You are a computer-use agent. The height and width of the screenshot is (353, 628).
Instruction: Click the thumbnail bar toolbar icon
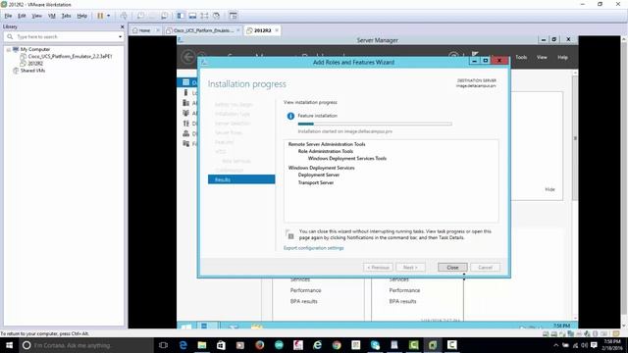pyautogui.click(x=192, y=16)
